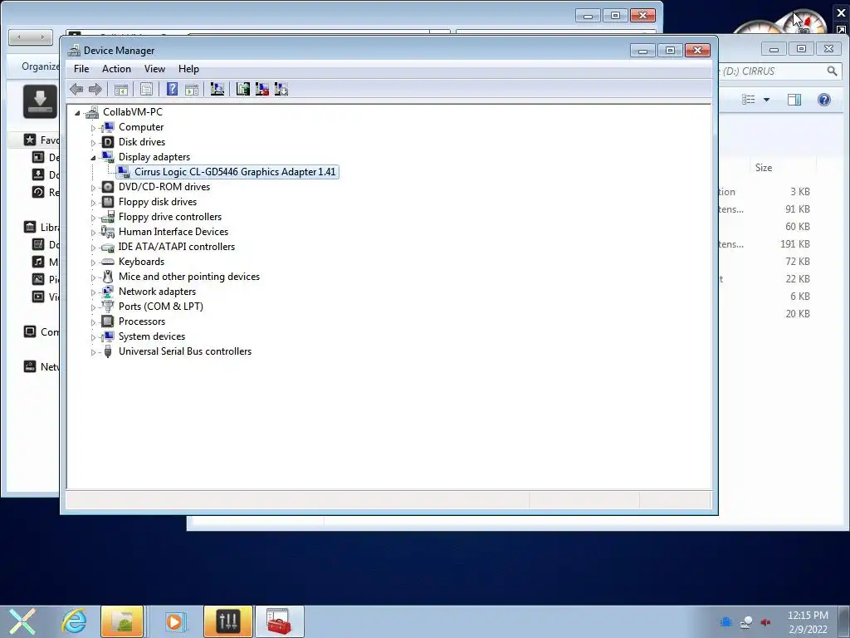This screenshot has width=850, height=638.
Task: Expand the Human Interface Devices category
Action: 93,233
